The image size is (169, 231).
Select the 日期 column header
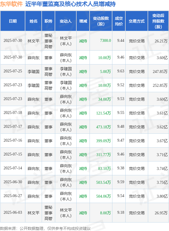pos(13,21)
